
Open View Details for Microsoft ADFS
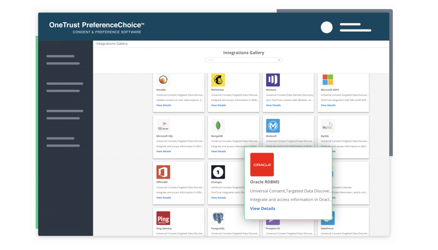[x=328, y=105]
